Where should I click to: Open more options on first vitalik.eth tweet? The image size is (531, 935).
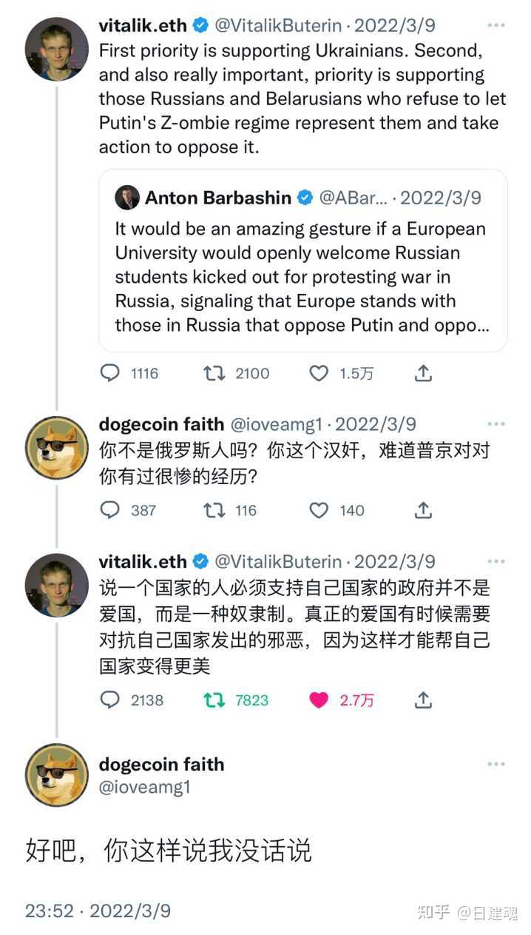coord(496,25)
